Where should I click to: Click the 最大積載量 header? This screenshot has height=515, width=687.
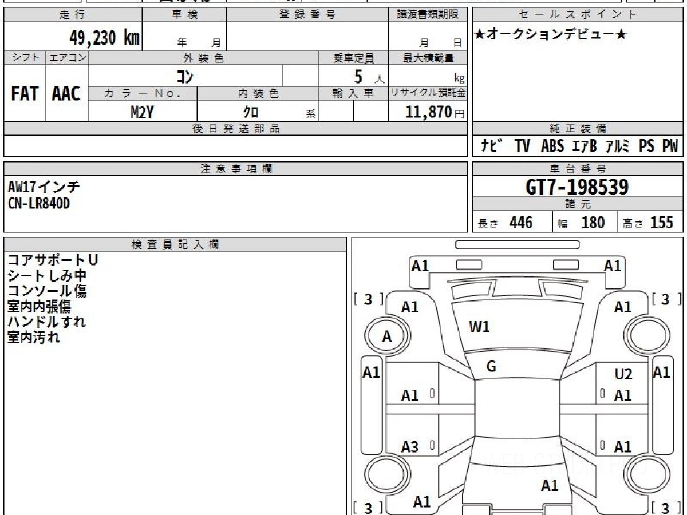pyautogui.click(x=427, y=58)
